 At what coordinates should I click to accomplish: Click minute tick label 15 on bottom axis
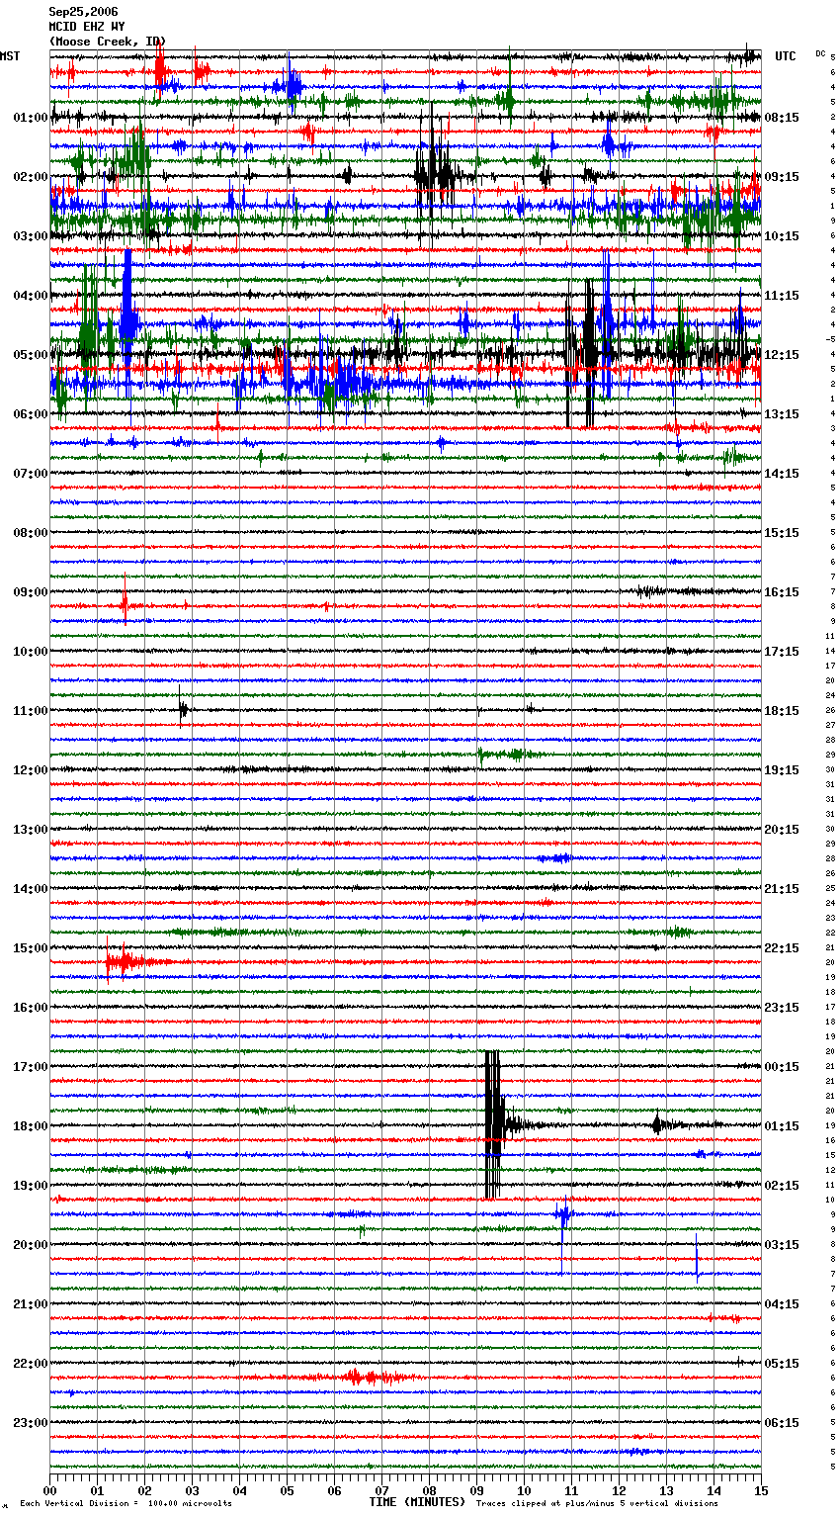760,1490
